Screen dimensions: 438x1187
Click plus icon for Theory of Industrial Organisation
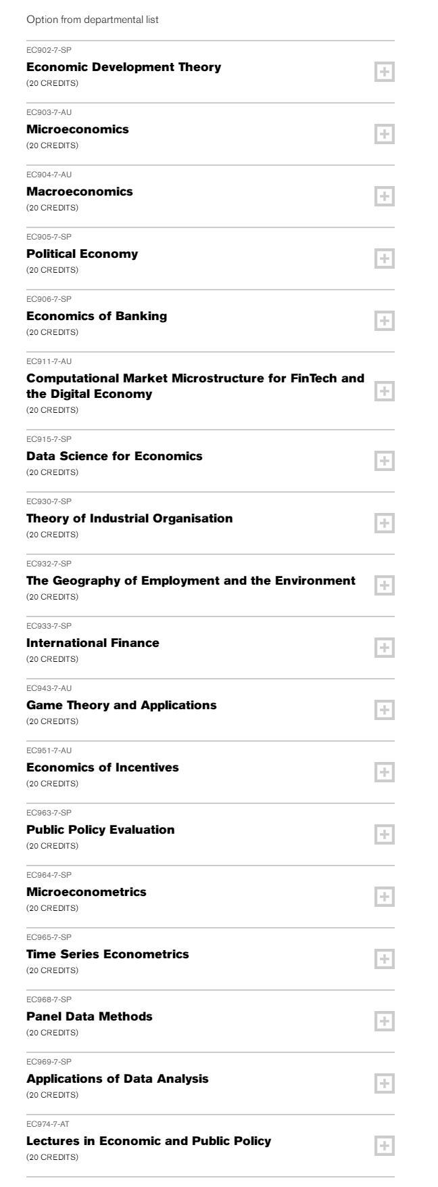pos(384,523)
